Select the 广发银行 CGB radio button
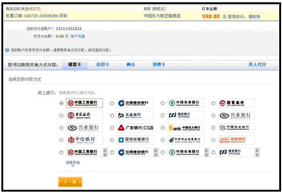Viewport: 282px width, 193px height. coord(112,128)
